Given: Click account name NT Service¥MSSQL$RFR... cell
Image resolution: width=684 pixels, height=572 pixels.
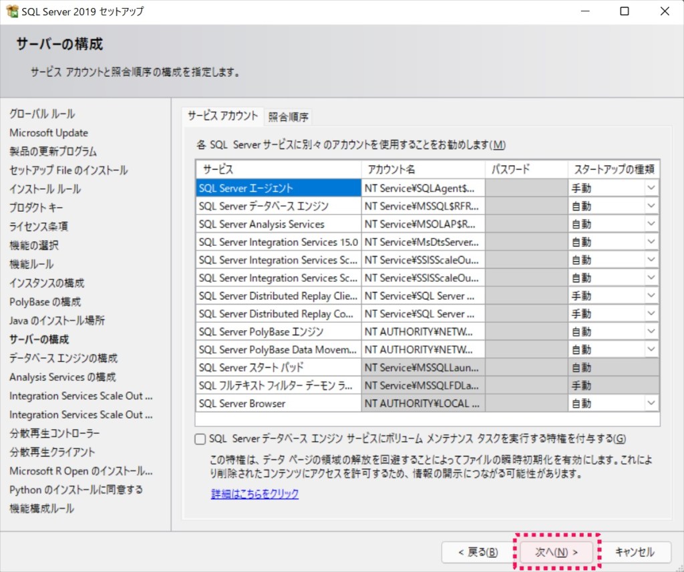Looking at the screenshot, I should click(x=423, y=206).
